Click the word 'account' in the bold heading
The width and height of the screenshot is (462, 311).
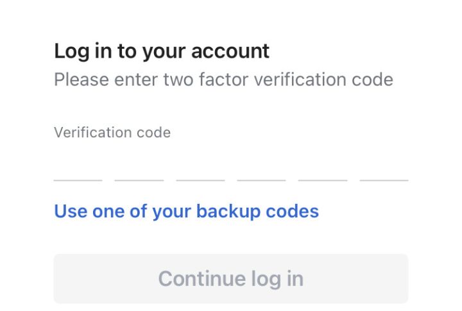234,51
